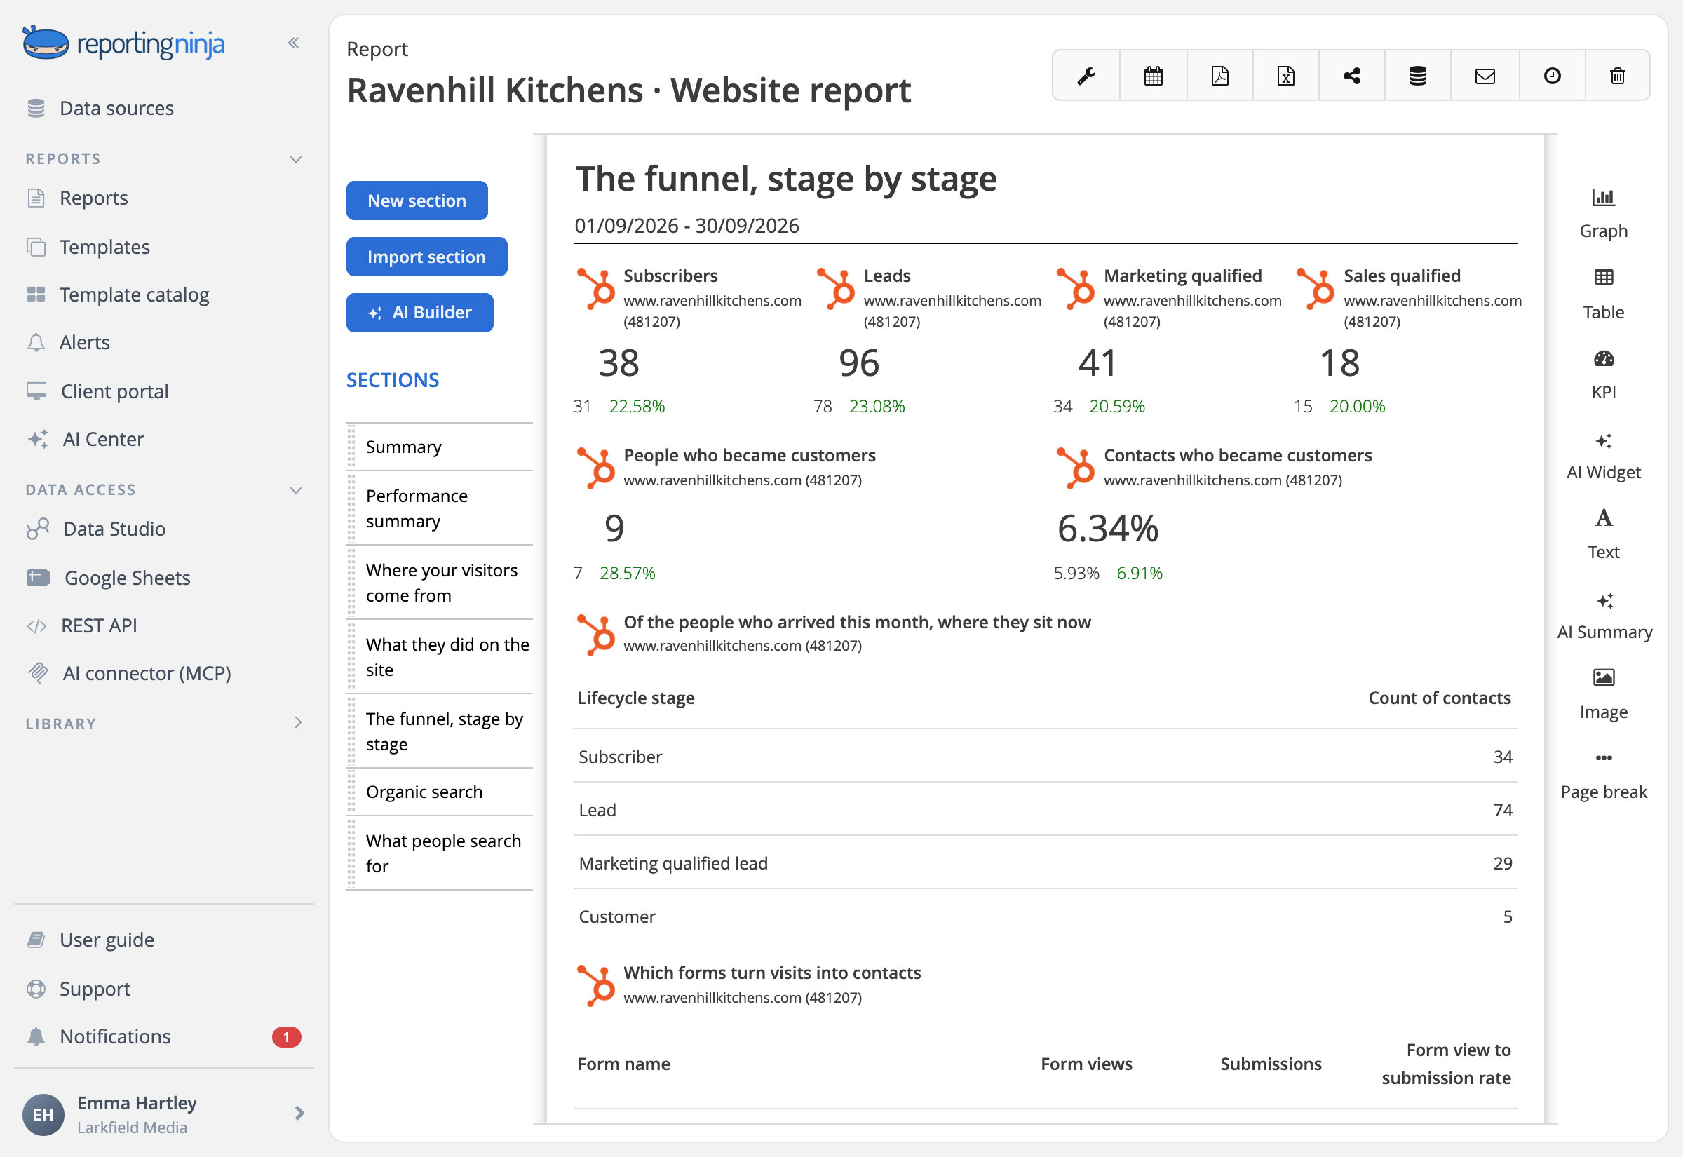Launch the AI Builder button
The width and height of the screenshot is (1683, 1157).
(x=419, y=313)
